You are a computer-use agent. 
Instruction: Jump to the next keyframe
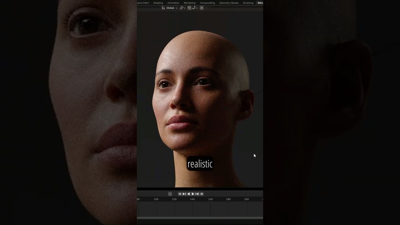point(197,194)
